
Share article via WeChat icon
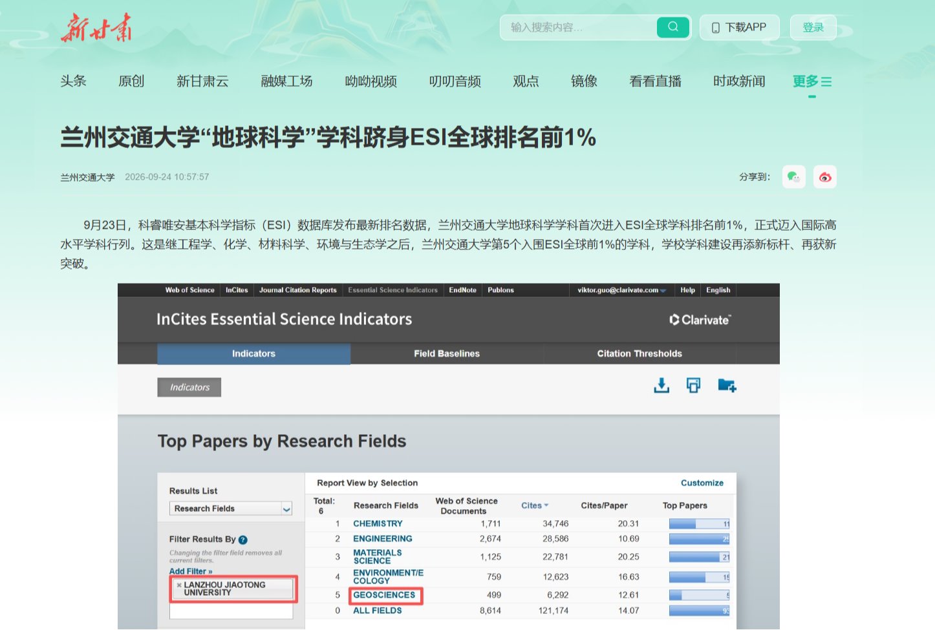[x=793, y=177]
